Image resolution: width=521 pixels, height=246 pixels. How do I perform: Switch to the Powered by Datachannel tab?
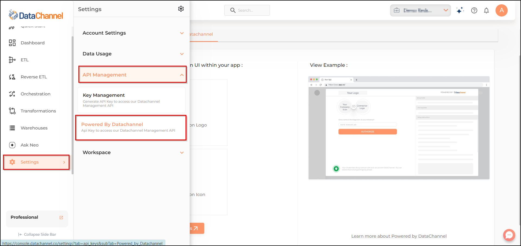pyautogui.click(x=201, y=34)
